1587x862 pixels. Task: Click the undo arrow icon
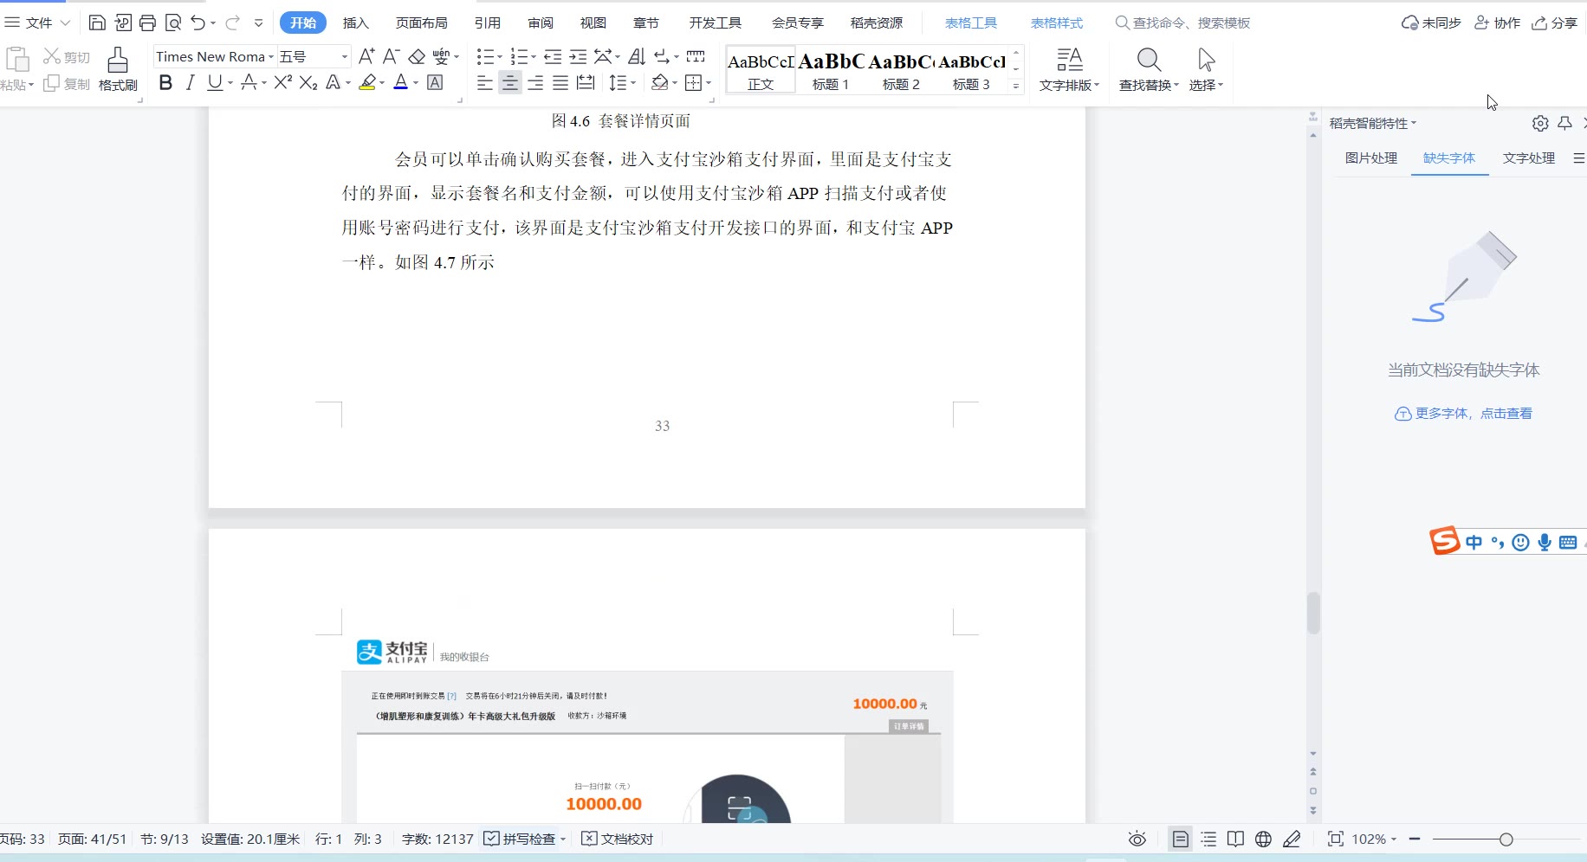click(198, 23)
